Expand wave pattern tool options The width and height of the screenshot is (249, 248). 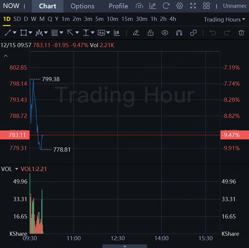click(46, 33)
